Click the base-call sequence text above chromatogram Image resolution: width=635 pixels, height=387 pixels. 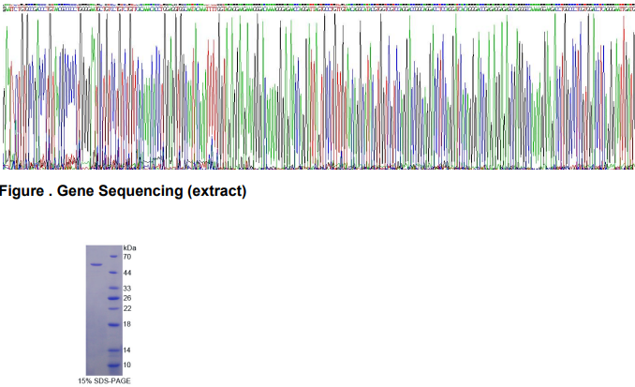coord(317,7)
